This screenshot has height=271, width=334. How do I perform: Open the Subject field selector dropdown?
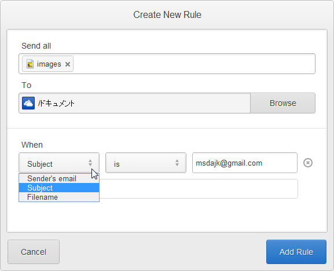click(59, 163)
